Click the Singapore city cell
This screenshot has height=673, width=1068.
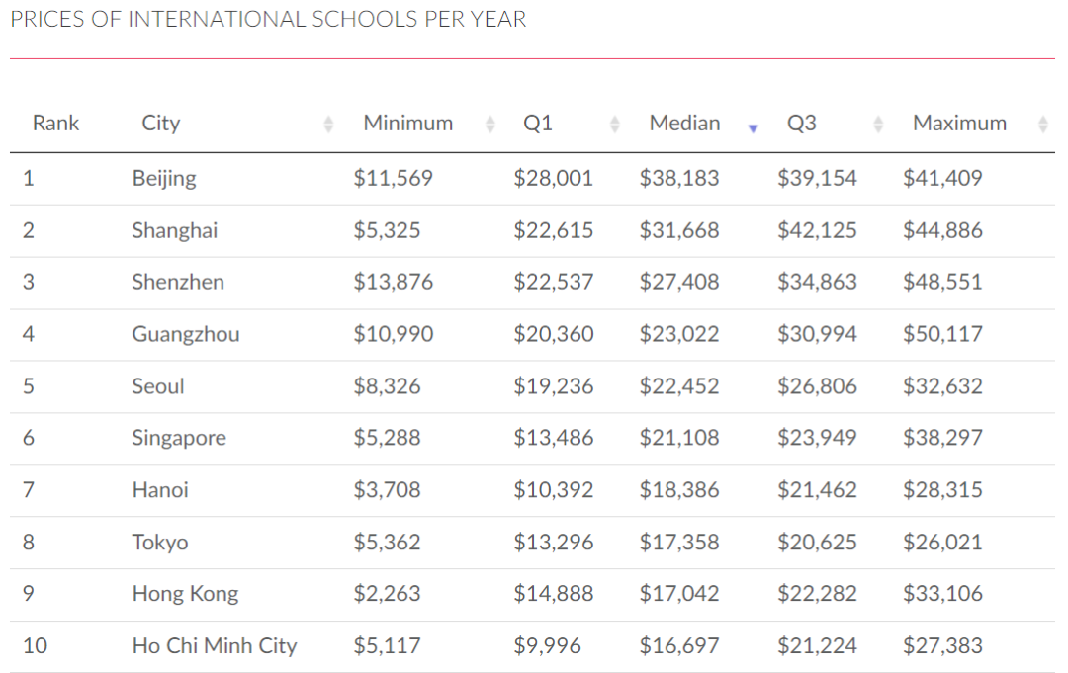point(179,438)
